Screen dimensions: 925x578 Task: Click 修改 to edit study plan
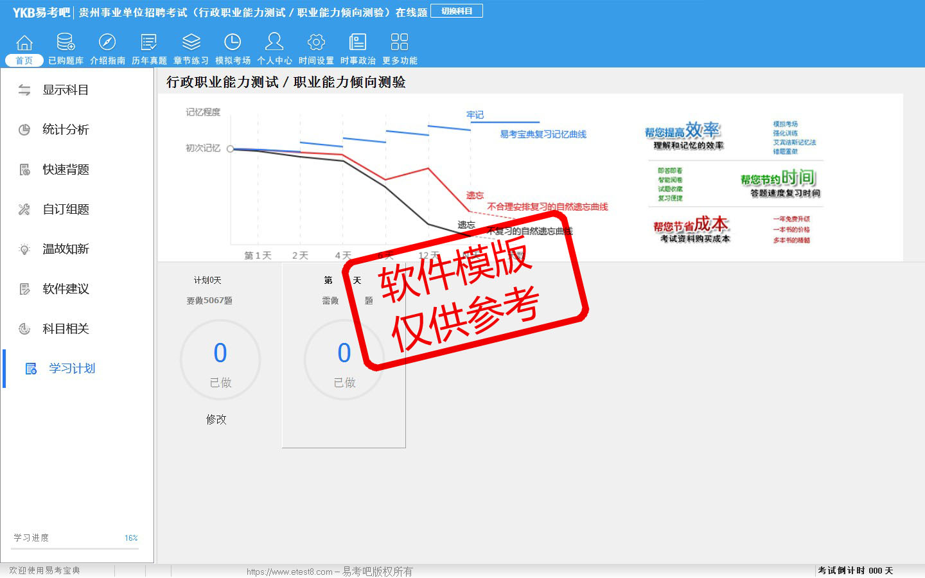point(216,419)
